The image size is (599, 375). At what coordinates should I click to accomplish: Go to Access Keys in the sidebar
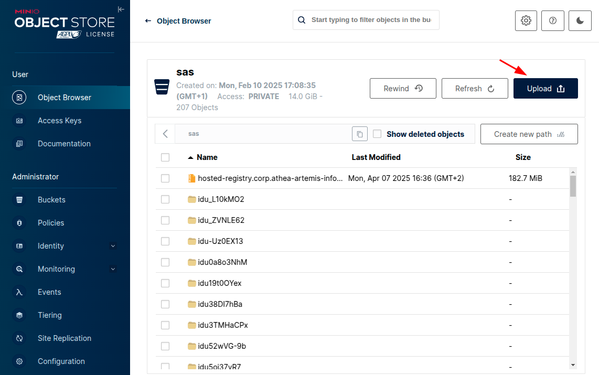pos(59,121)
